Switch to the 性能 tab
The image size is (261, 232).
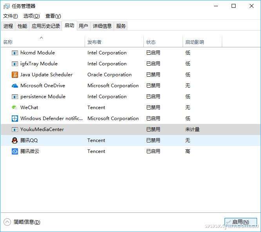22,26
